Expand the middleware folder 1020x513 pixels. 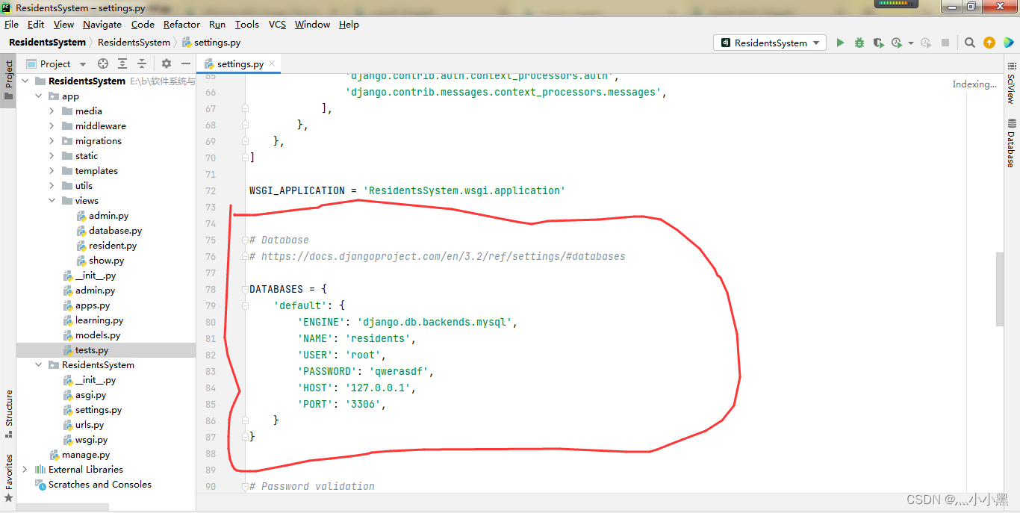[52, 125]
